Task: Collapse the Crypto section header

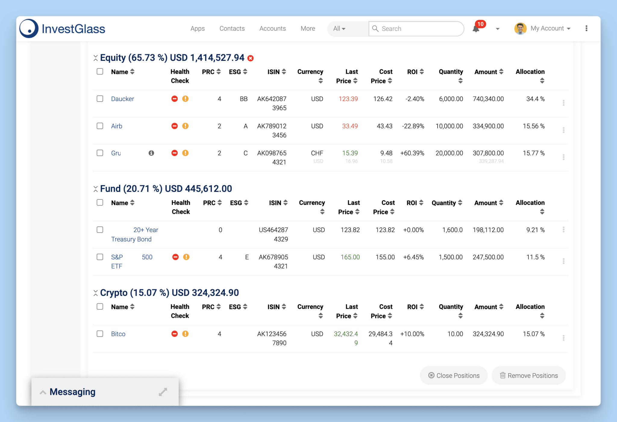Action: click(x=96, y=292)
